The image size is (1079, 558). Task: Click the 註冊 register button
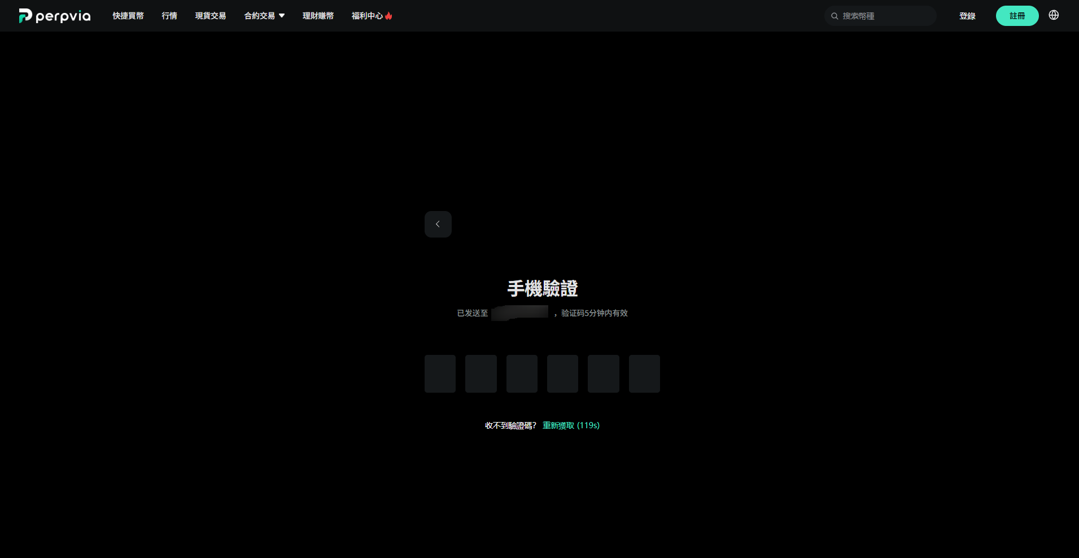coord(1017,16)
